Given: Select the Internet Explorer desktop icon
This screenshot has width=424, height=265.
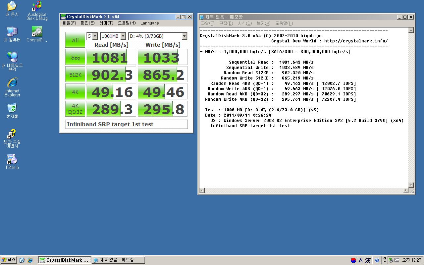Looking at the screenshot, I should point(12,87).
